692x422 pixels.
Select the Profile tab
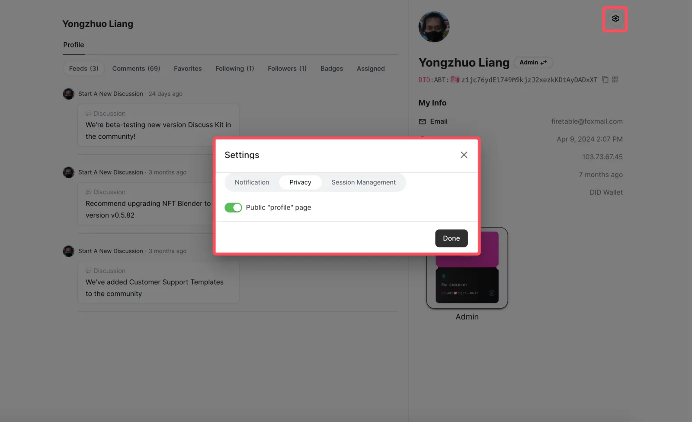74,45
